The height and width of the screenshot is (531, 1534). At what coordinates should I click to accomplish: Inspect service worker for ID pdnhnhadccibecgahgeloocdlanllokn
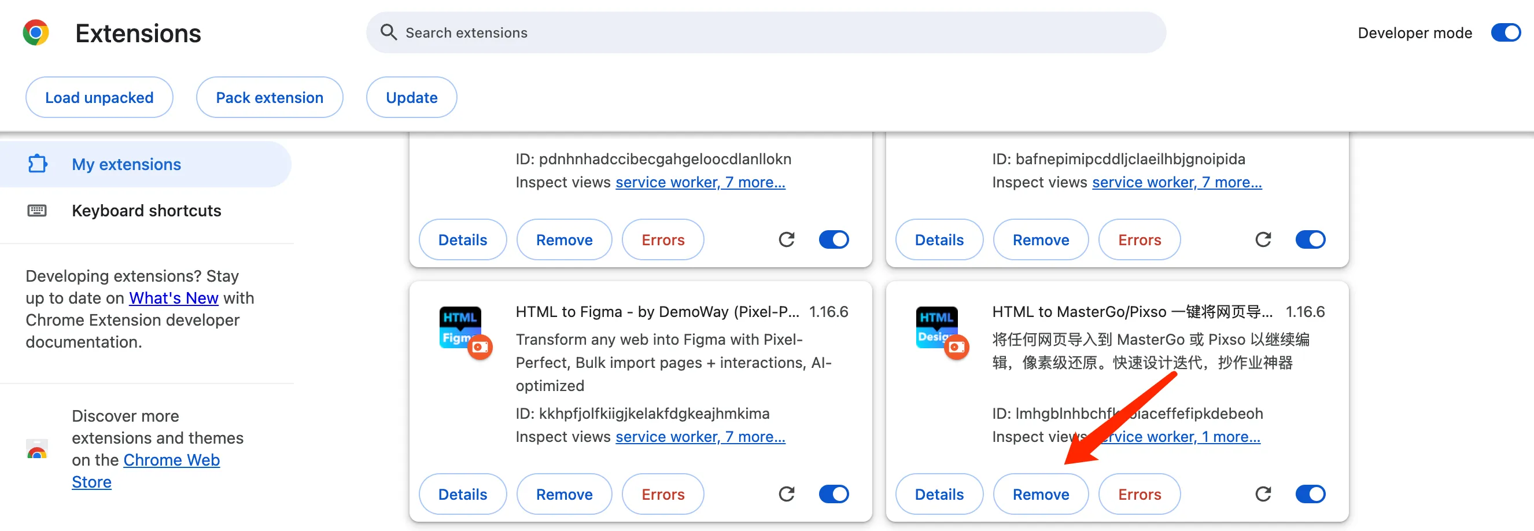point(700,182)
